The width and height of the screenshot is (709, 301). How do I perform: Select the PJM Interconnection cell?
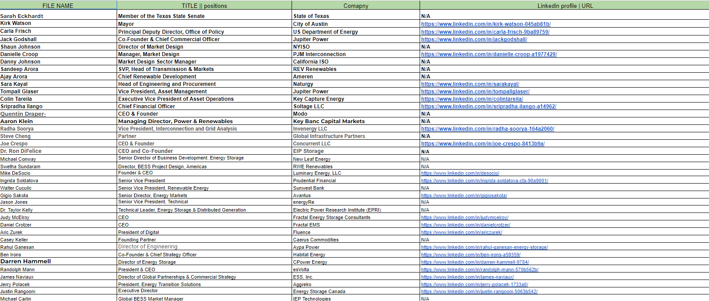(356, 54)
